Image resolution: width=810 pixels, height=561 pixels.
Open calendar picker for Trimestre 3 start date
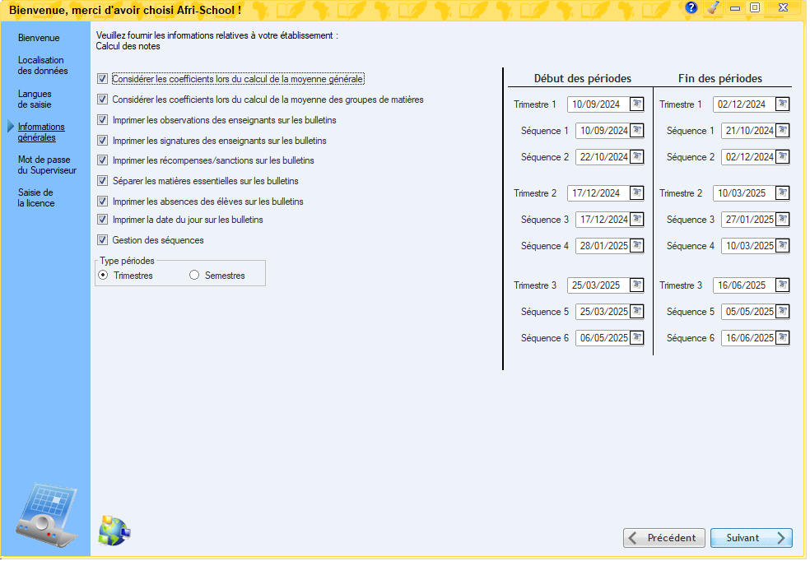(639, 286)
